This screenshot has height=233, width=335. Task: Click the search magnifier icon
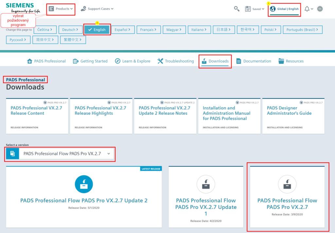pyautogui.click(x=237, y=9)
